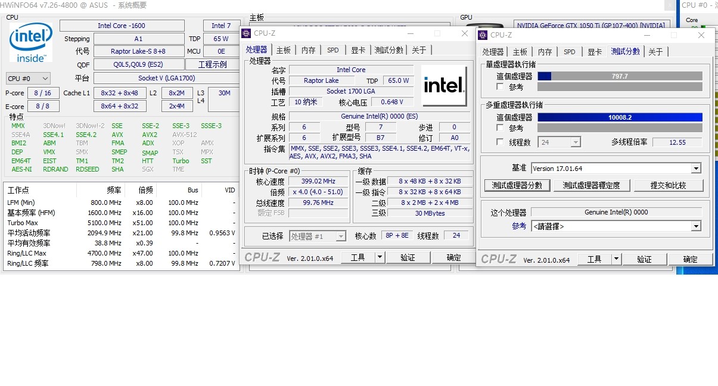The image size is (718, 386).
Task: Click the 核心电压 value 0.648 V
Action: (x=392, y=102)
